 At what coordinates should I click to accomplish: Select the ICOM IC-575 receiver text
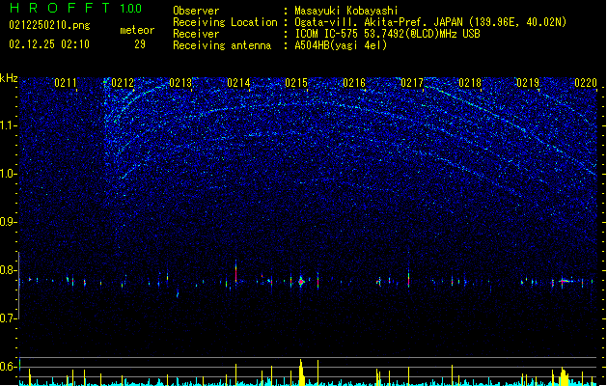[x=387, y=34]
